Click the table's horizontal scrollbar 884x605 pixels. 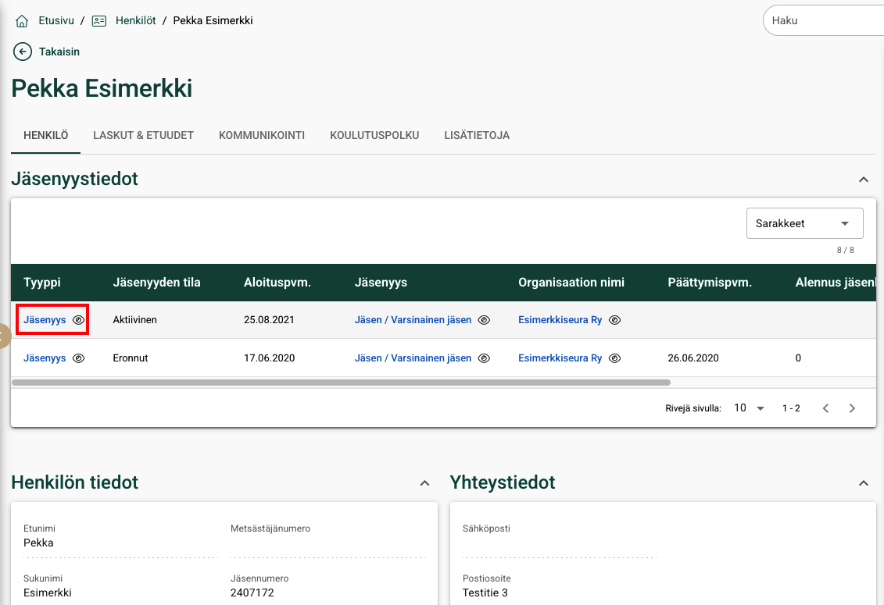tap(341, 383)
